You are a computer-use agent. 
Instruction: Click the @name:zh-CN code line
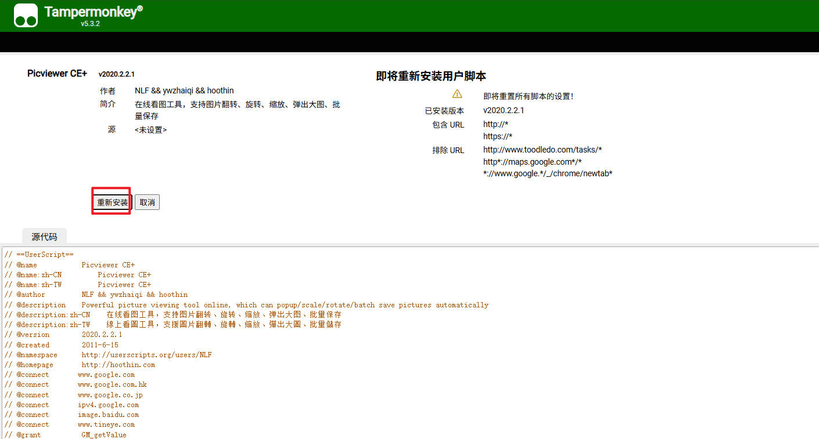(78, 275)
